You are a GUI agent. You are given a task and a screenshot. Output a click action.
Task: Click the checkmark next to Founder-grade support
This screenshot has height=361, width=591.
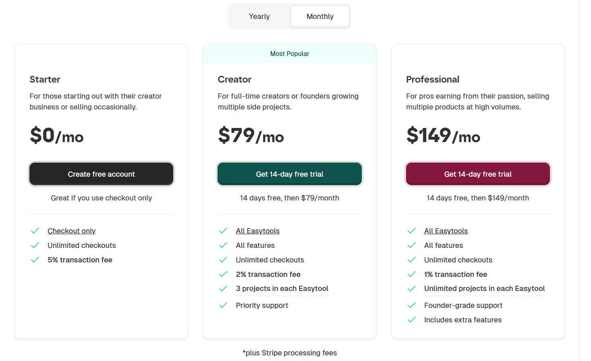tap(411, 305)
